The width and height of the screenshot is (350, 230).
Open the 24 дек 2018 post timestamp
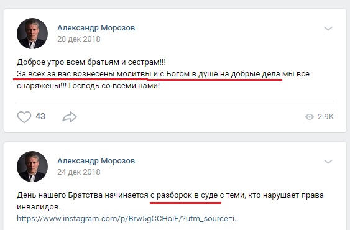coord(79,172)
